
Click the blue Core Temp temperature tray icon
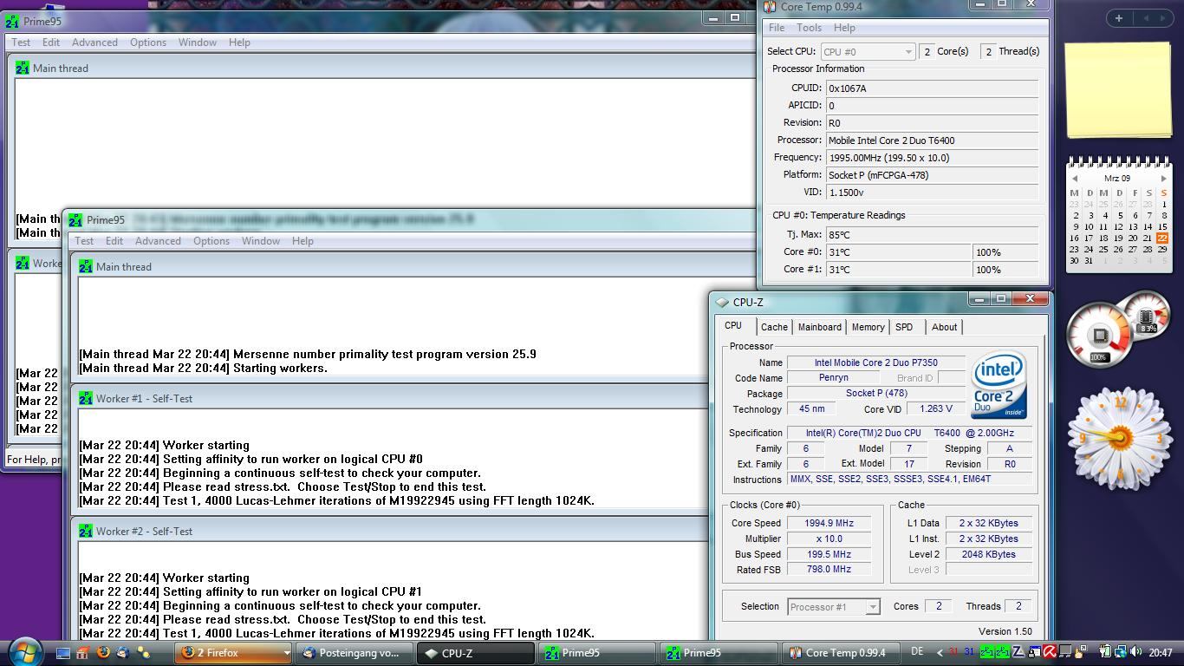click(969, 652)
